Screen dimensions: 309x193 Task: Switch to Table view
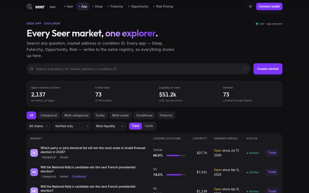(x=136, y=126)
